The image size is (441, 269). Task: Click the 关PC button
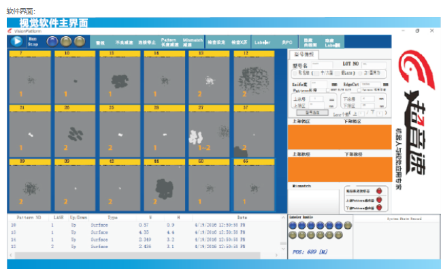point(287,42)
